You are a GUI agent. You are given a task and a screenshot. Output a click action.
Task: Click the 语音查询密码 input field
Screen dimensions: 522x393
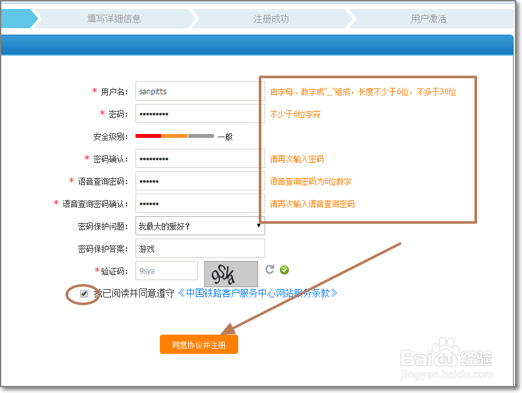point(199,181)
